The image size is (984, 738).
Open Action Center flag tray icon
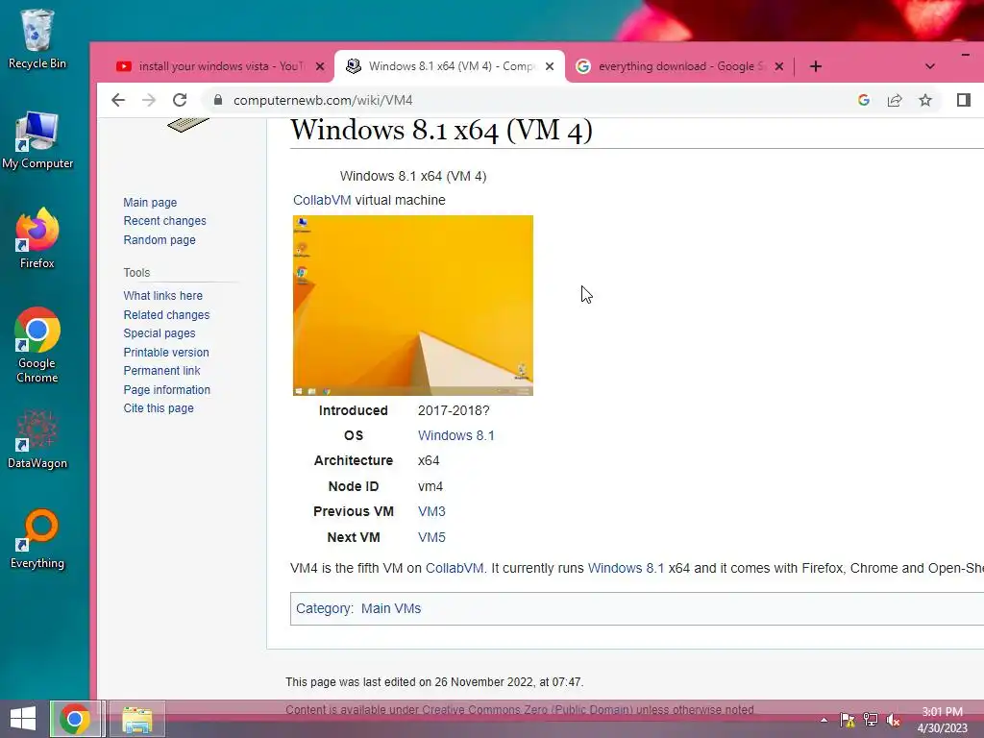pos(848,720)
